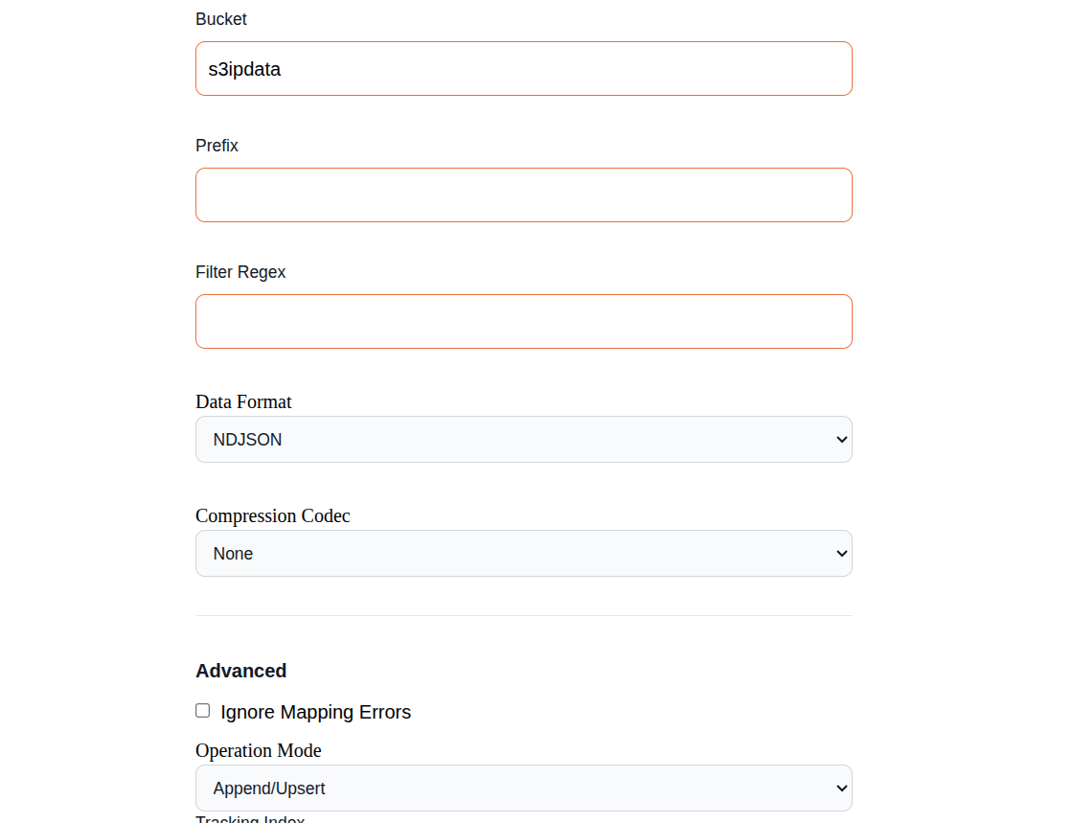1073x823 pixels.
Task: Enable the Ignore Mapping Errors checkbox
Action: [x=202, y=711]
